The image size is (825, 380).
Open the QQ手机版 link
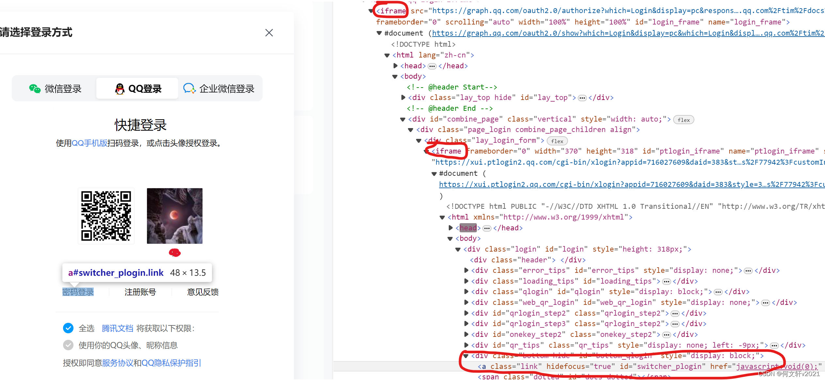[89, 143]
